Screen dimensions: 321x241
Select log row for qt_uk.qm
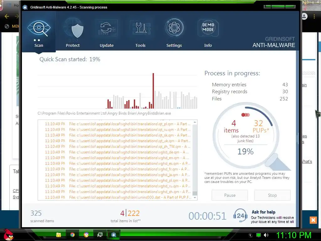click(118, 141)
